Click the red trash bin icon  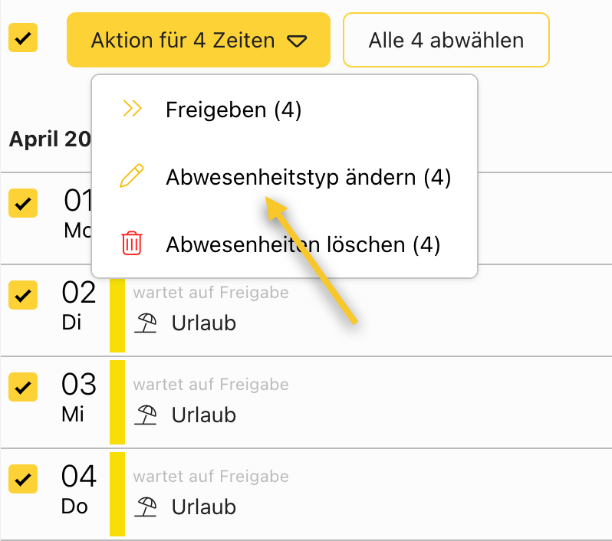132,244
